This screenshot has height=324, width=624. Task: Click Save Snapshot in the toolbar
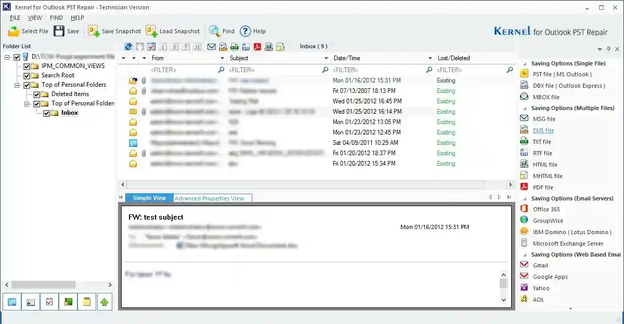coord(114,31)
